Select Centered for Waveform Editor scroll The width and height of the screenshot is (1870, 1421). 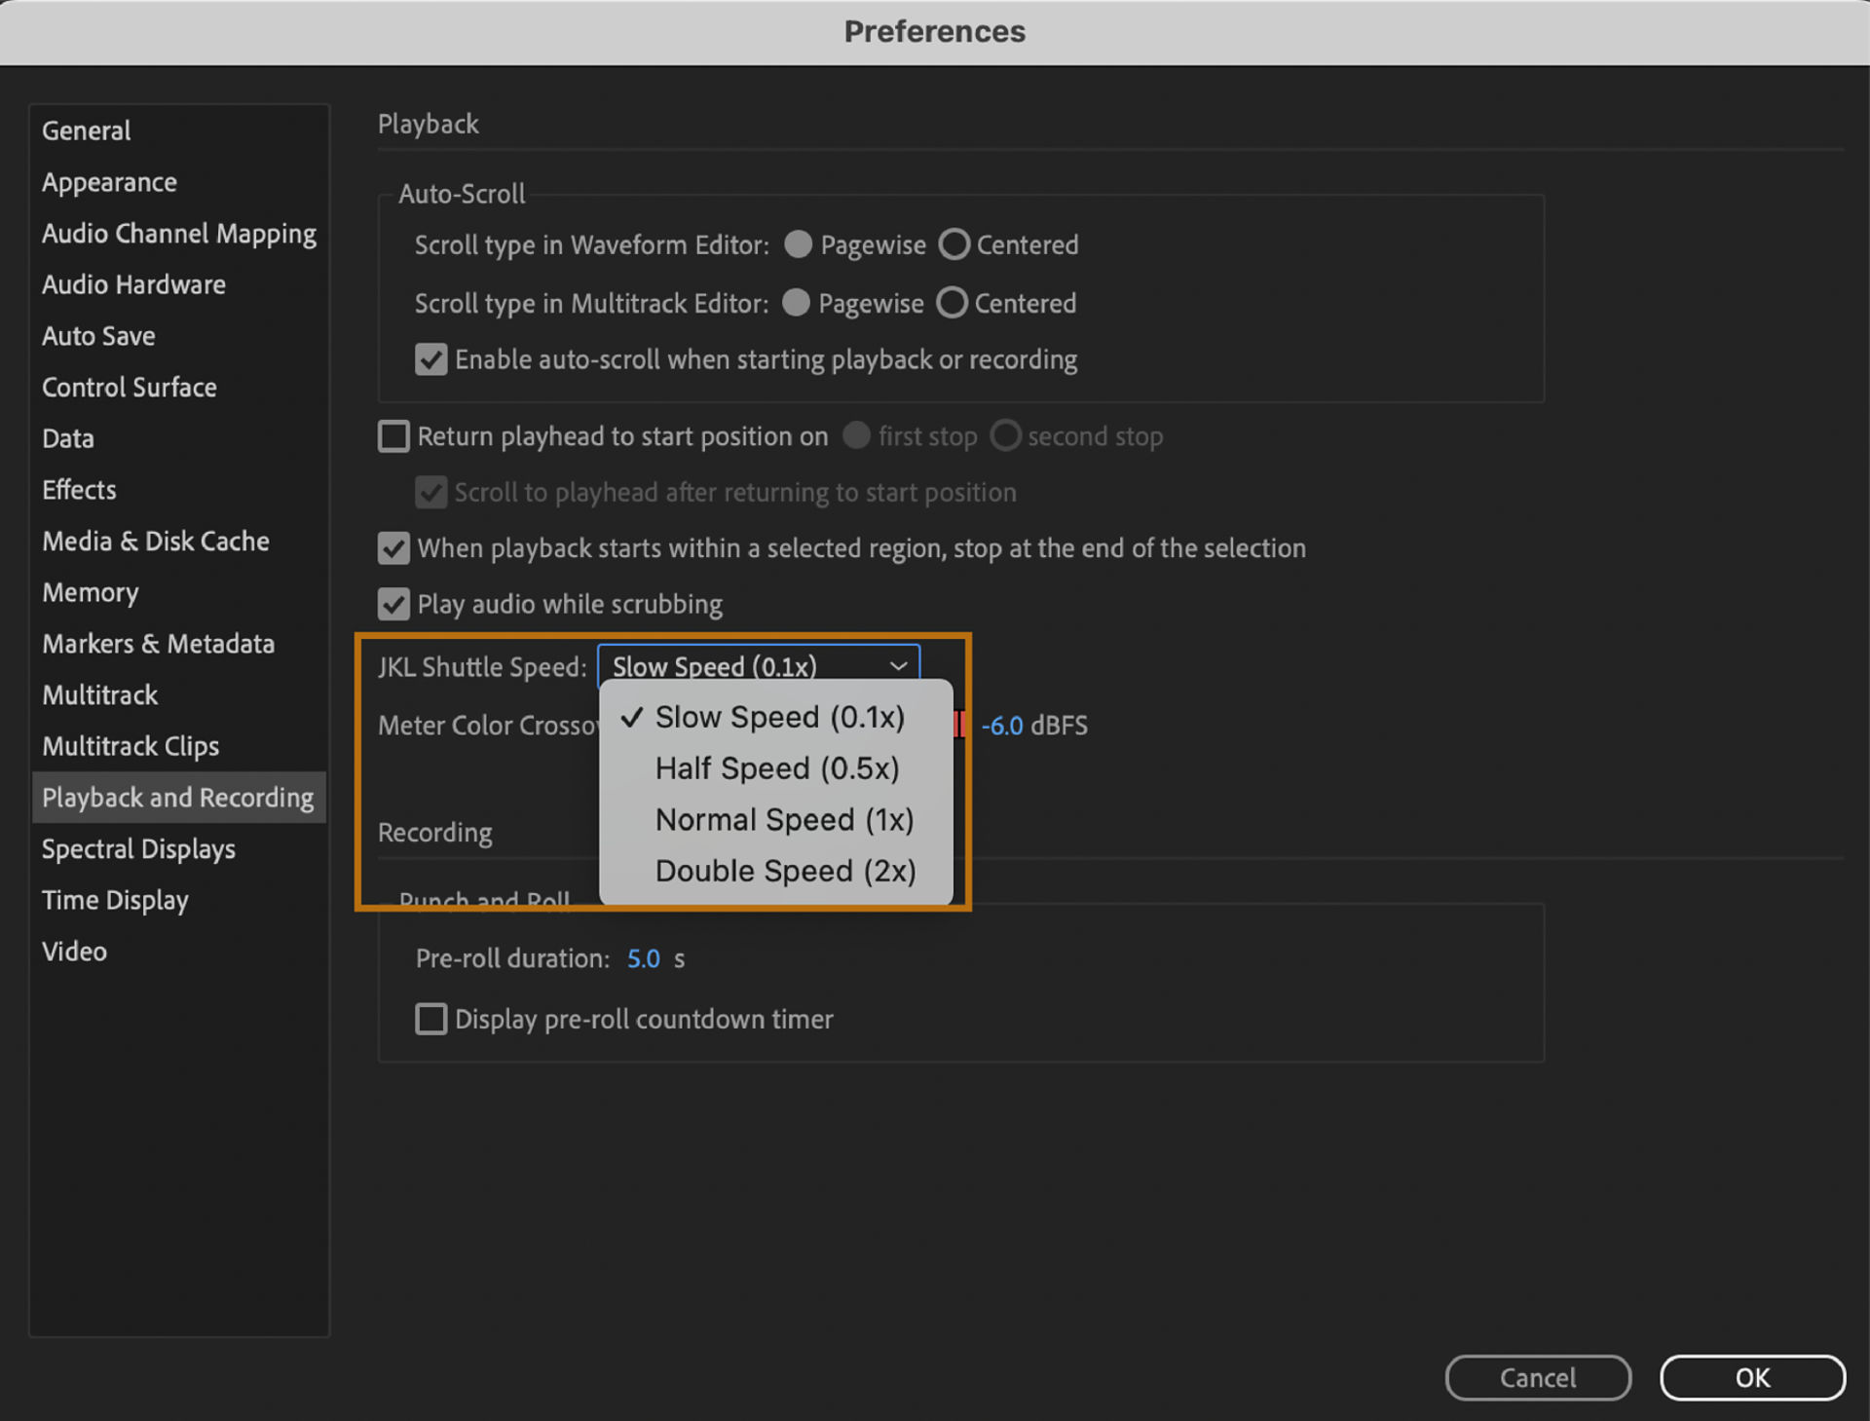click(x=954, y=244)
